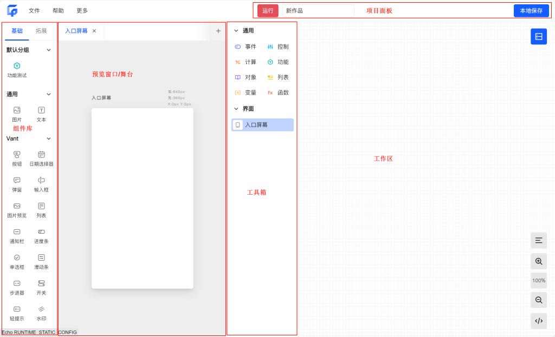Switch to the 拓展 tab
The width and height of the screenshot is (555, 337).
[x=41, y=31]
